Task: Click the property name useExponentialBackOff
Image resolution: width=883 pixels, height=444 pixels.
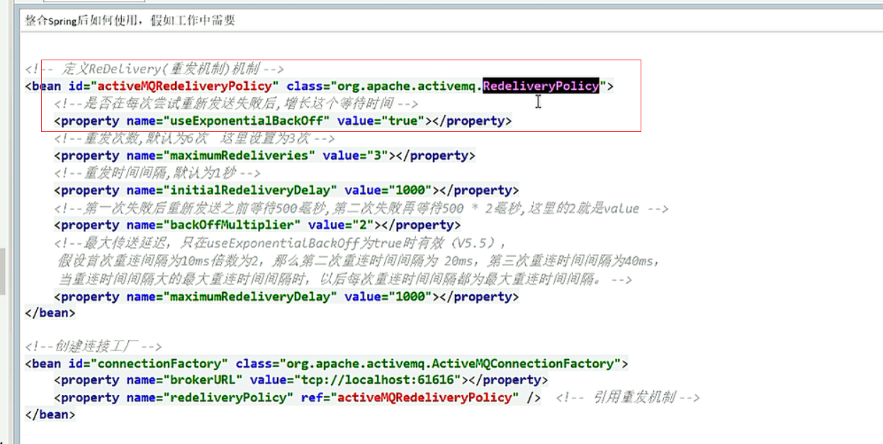Action: point(247,121)
